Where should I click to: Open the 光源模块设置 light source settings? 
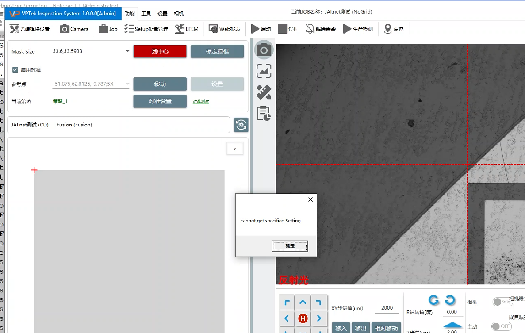click(30, 29)
